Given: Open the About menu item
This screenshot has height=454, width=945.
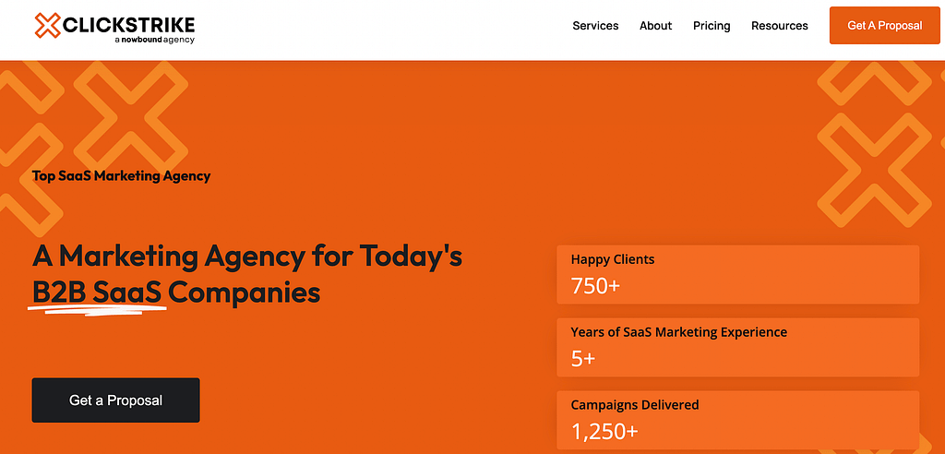Looking at the screenshot, I should click(x=656, y=26).
